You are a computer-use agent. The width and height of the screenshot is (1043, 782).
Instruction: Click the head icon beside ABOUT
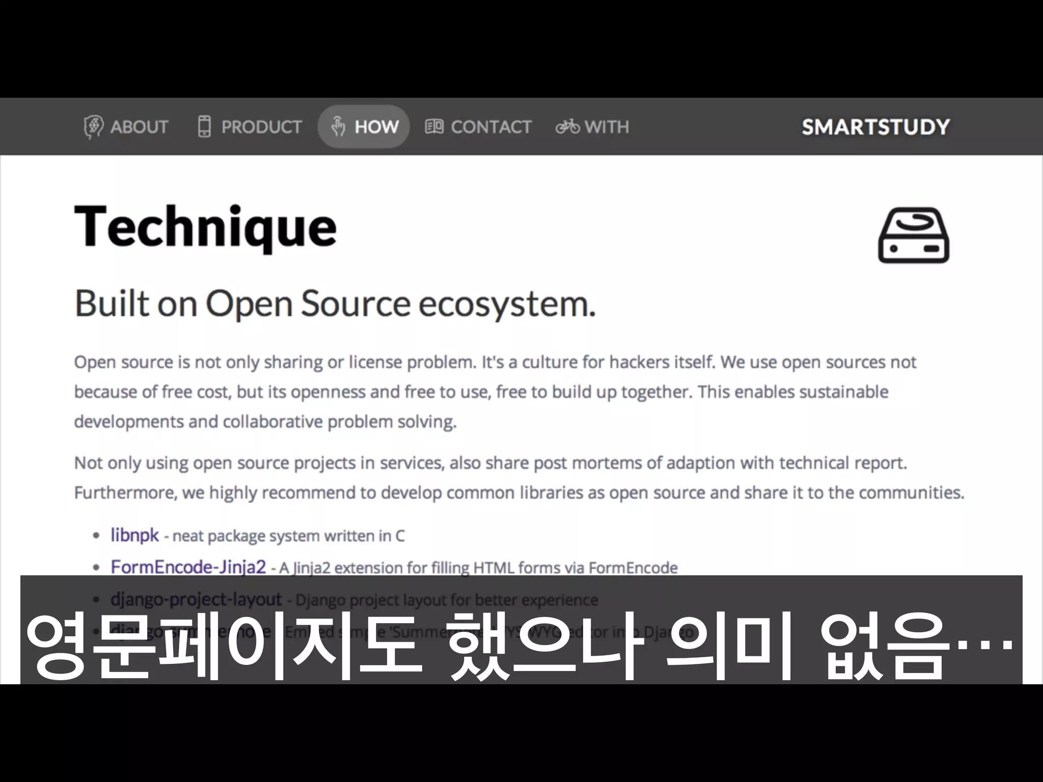click(x=93, y=127)
